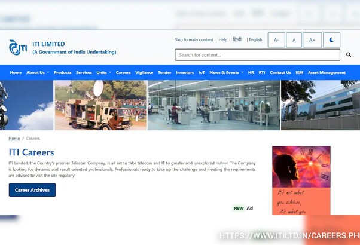Open the Tender menu item
Screen dimensions: 360x245
pyautogui.click(x=164, y=73)
